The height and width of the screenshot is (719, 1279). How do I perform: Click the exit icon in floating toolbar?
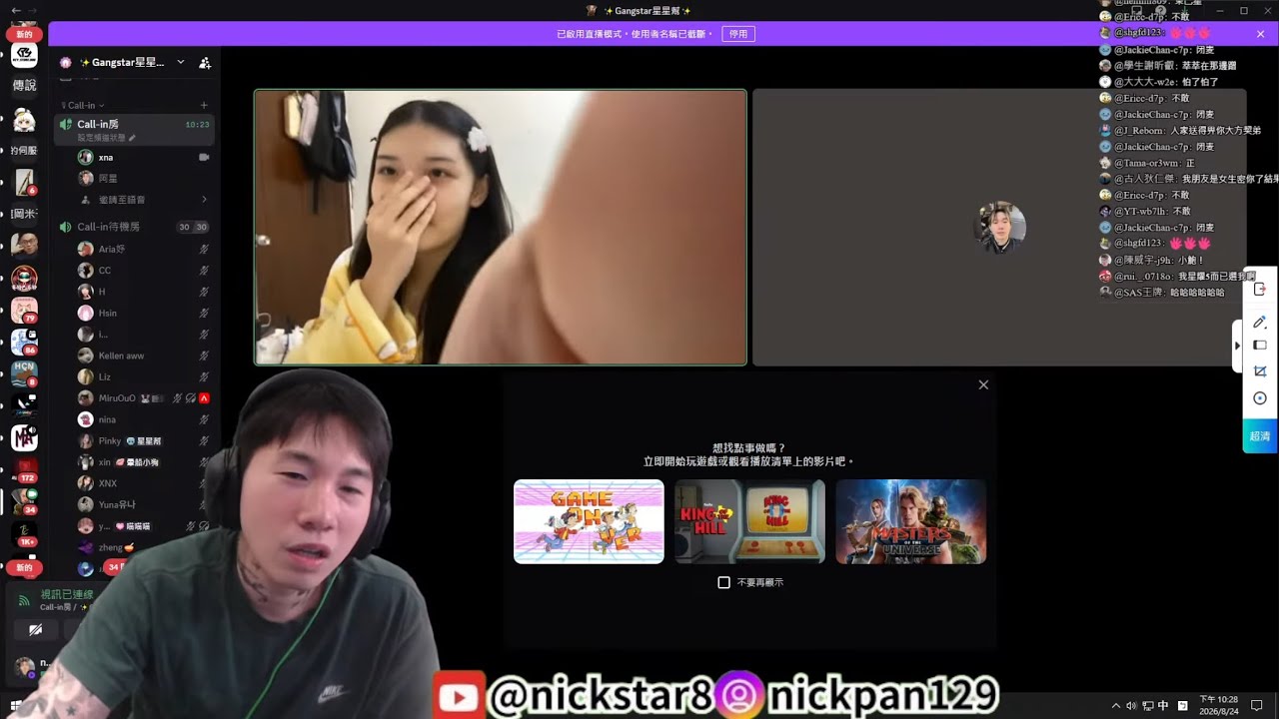(1260, 290)
